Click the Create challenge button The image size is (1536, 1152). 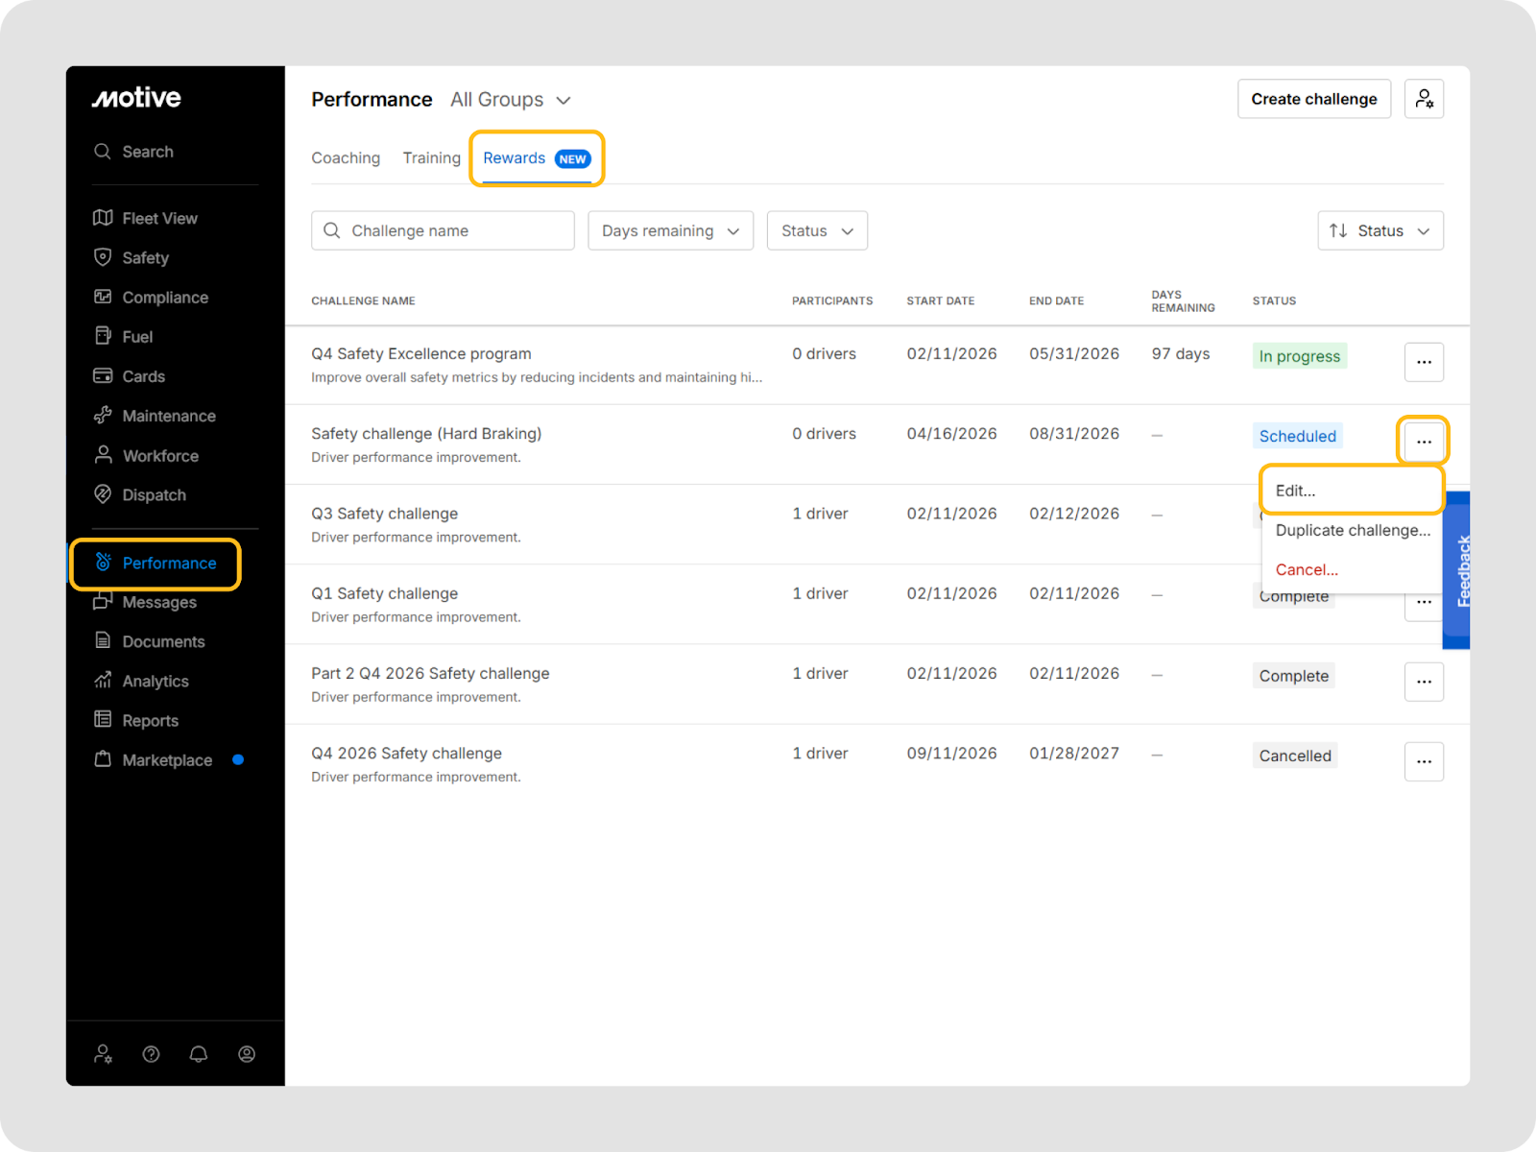pos(1313,99)
